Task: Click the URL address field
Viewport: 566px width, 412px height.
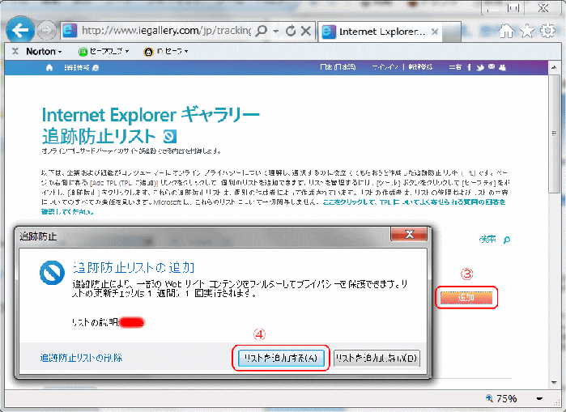Action: pyautogui.click(x=166, y=31)
